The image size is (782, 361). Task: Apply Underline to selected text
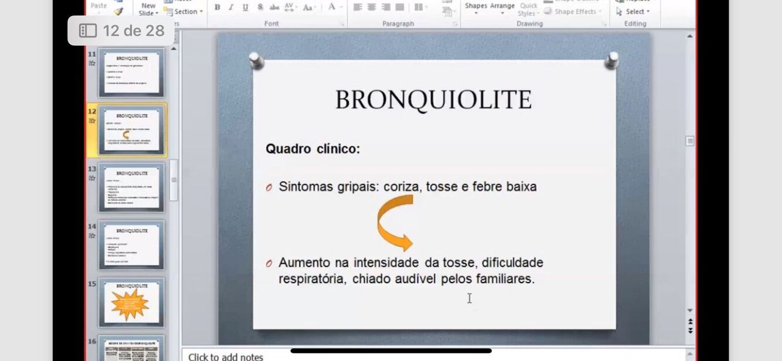tap(245, 8)
